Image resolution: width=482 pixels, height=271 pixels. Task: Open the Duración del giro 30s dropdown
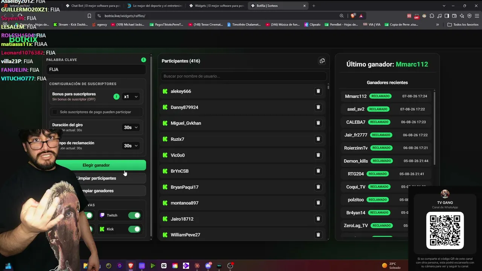coord(131,128)
